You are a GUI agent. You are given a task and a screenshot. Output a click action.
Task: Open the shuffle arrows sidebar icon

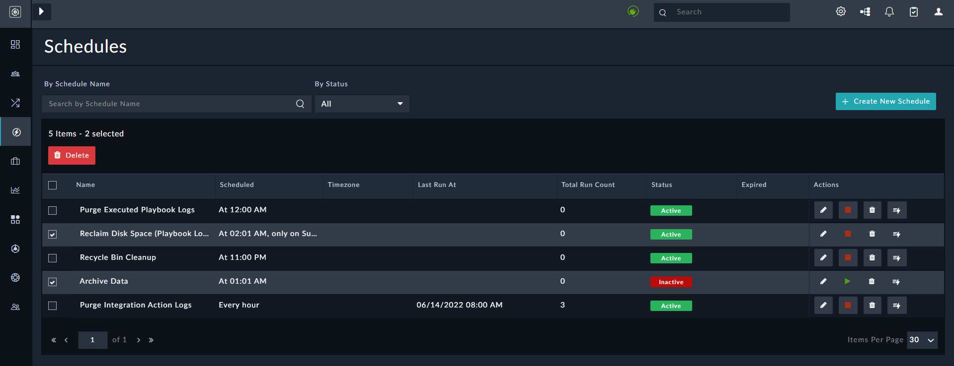(x=15, y=103)
